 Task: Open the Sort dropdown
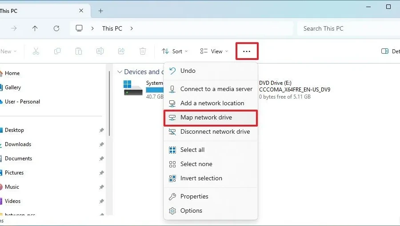click(x=175, y=51)
